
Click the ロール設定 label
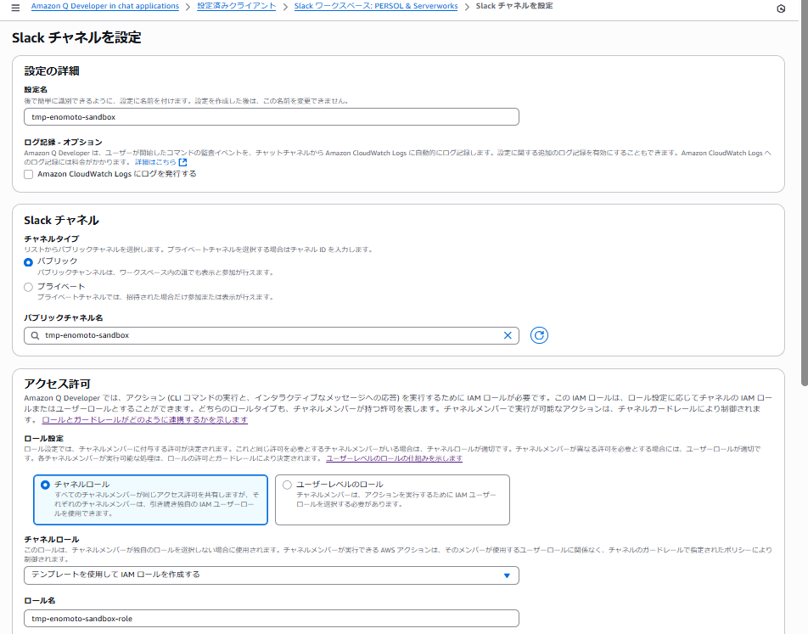point(44,439)
